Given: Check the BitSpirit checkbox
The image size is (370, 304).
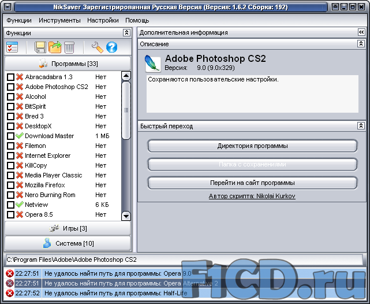Looking at the screenshot, I should pos(10,106).
